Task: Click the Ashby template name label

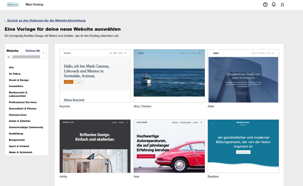Action: 63,177
